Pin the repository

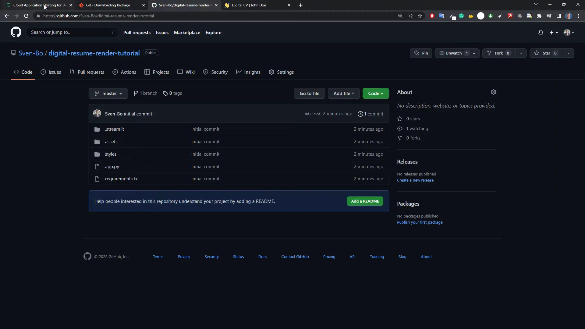[x=421, y=53]
